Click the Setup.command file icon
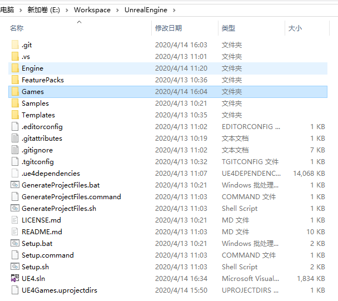338x301 pixels. point(15,255)
